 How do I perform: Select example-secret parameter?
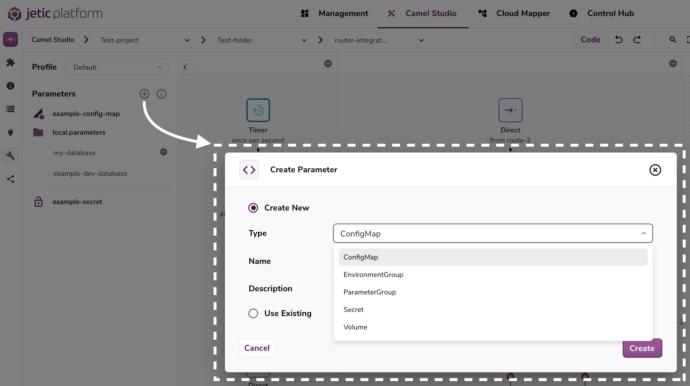(78, 202)
